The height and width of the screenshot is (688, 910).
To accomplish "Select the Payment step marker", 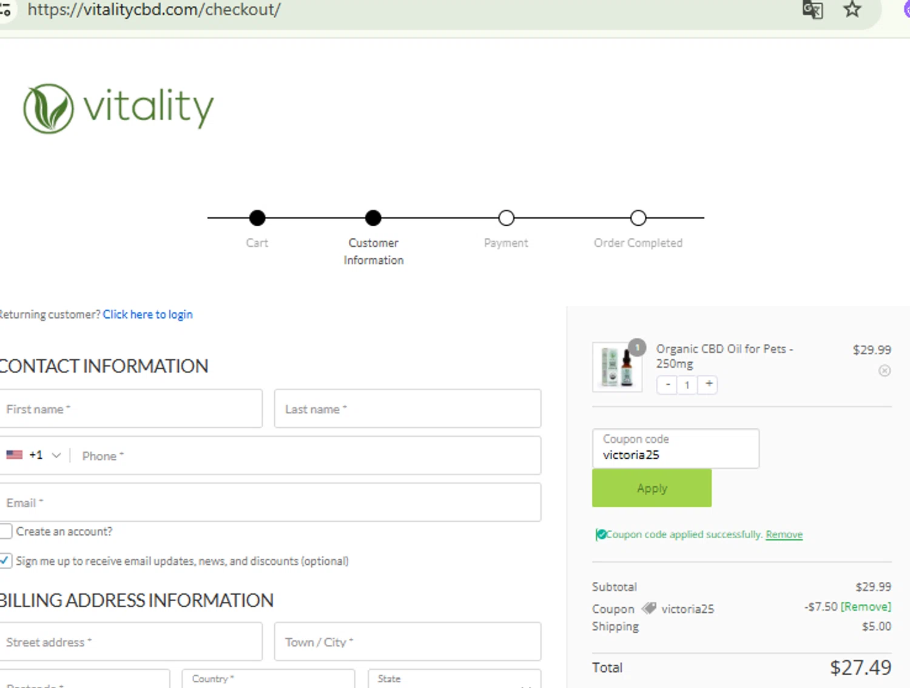I will coord(507,218).
